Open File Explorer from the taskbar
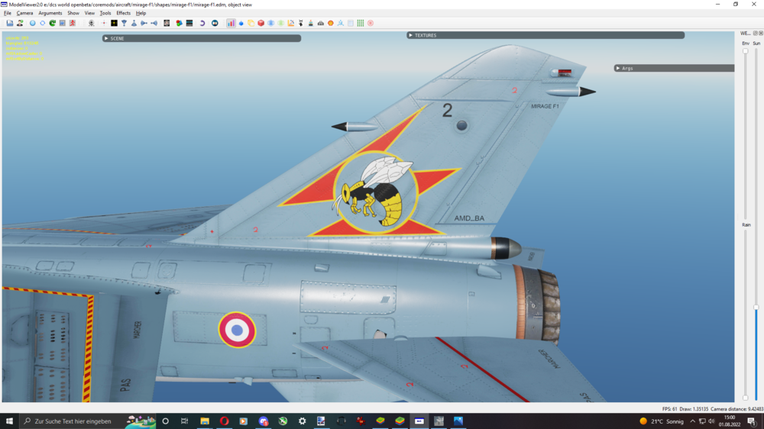This screenshot has height=429, width=764. pos(205,421)
